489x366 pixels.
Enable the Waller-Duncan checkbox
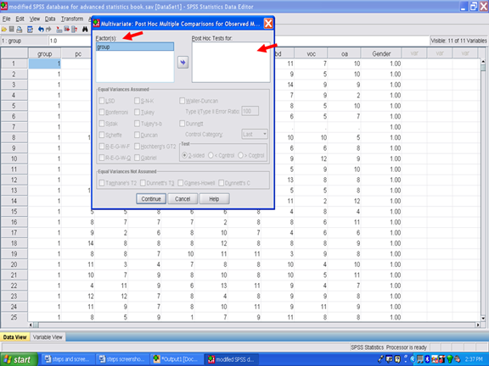point(183,101)
